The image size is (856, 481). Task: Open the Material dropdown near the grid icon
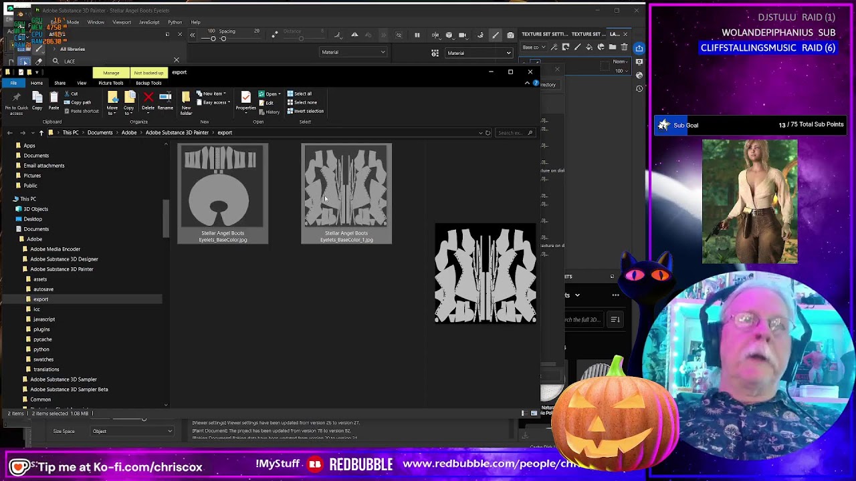pos(479,53)
